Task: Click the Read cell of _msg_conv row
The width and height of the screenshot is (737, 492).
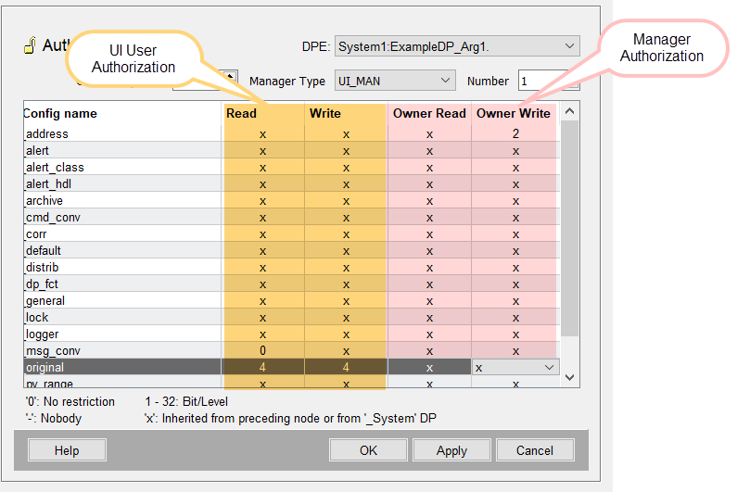Action: click(x=262, y=351)
